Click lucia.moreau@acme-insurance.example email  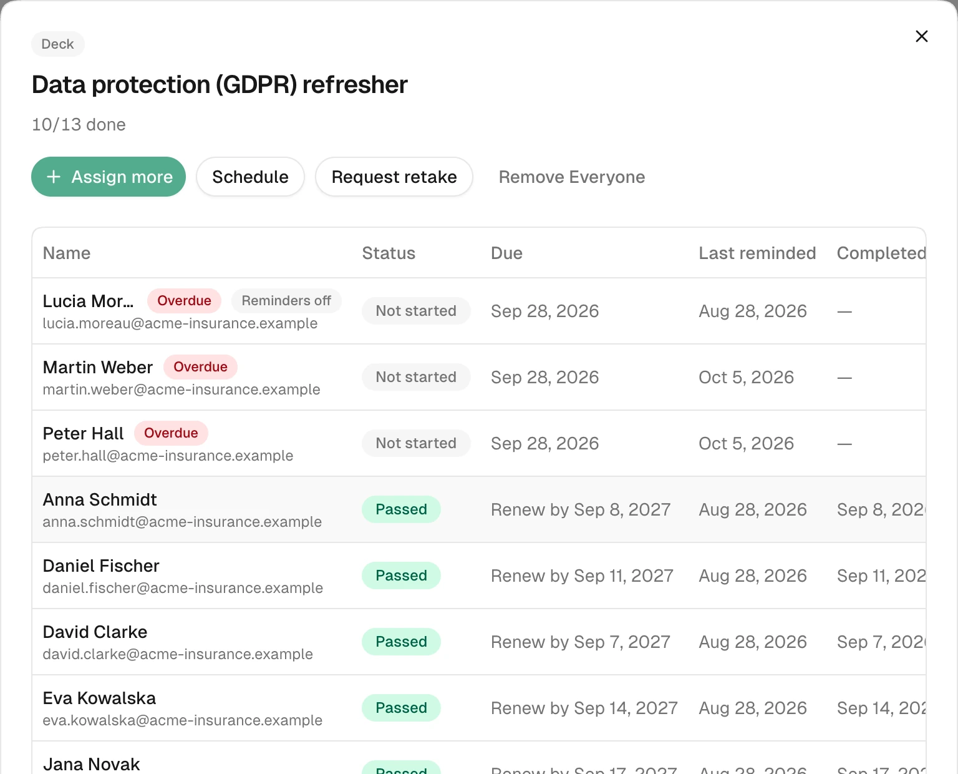tap(180, 323)
